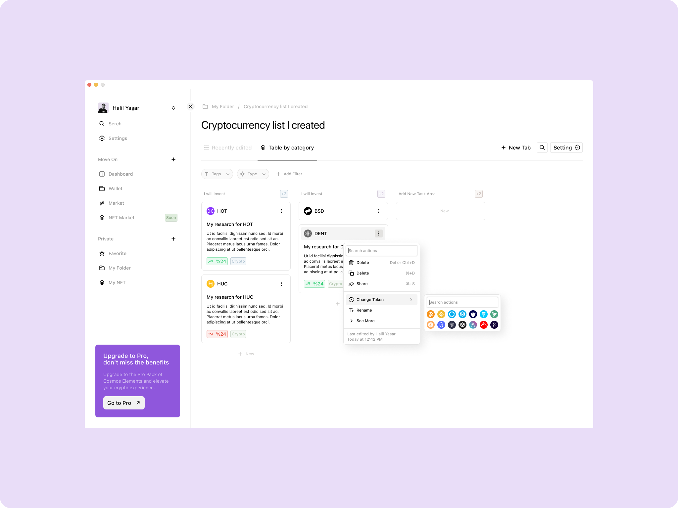
Task: Open Settings via the sidebar gear icon
Action: (102, 138)
